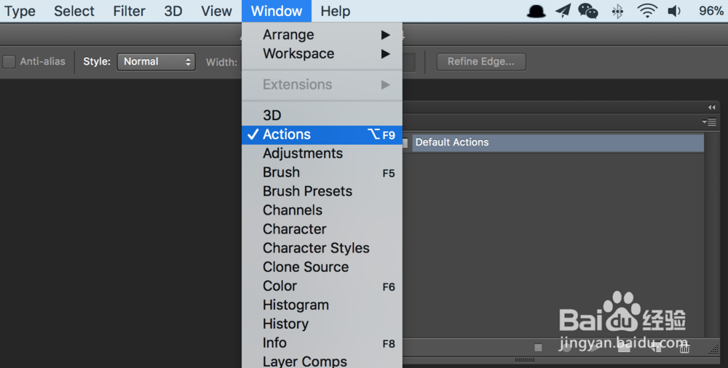Open the Style dropdown set to Normal
The width and height of the screenshot is (728, 368).
(x=157, y=62)
